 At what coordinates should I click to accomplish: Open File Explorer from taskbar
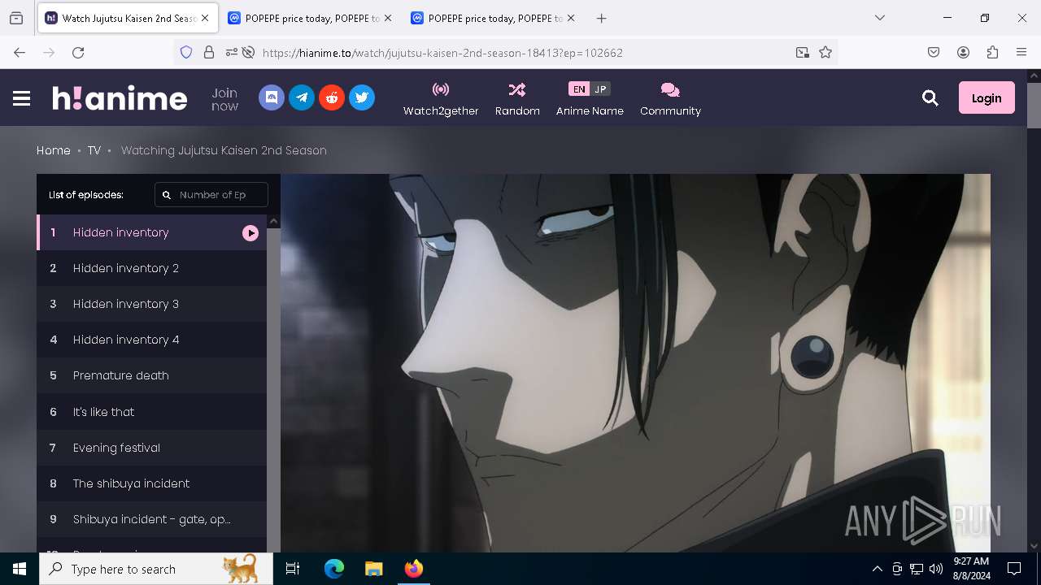[373, 569]
